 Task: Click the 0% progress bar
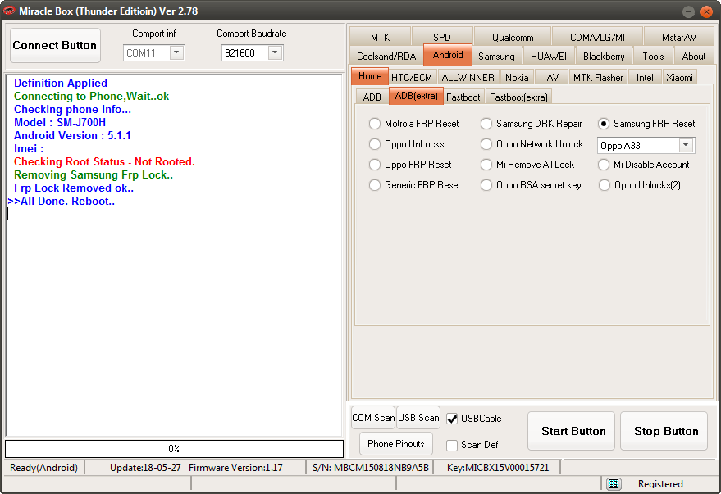click(x=174, y=449)
